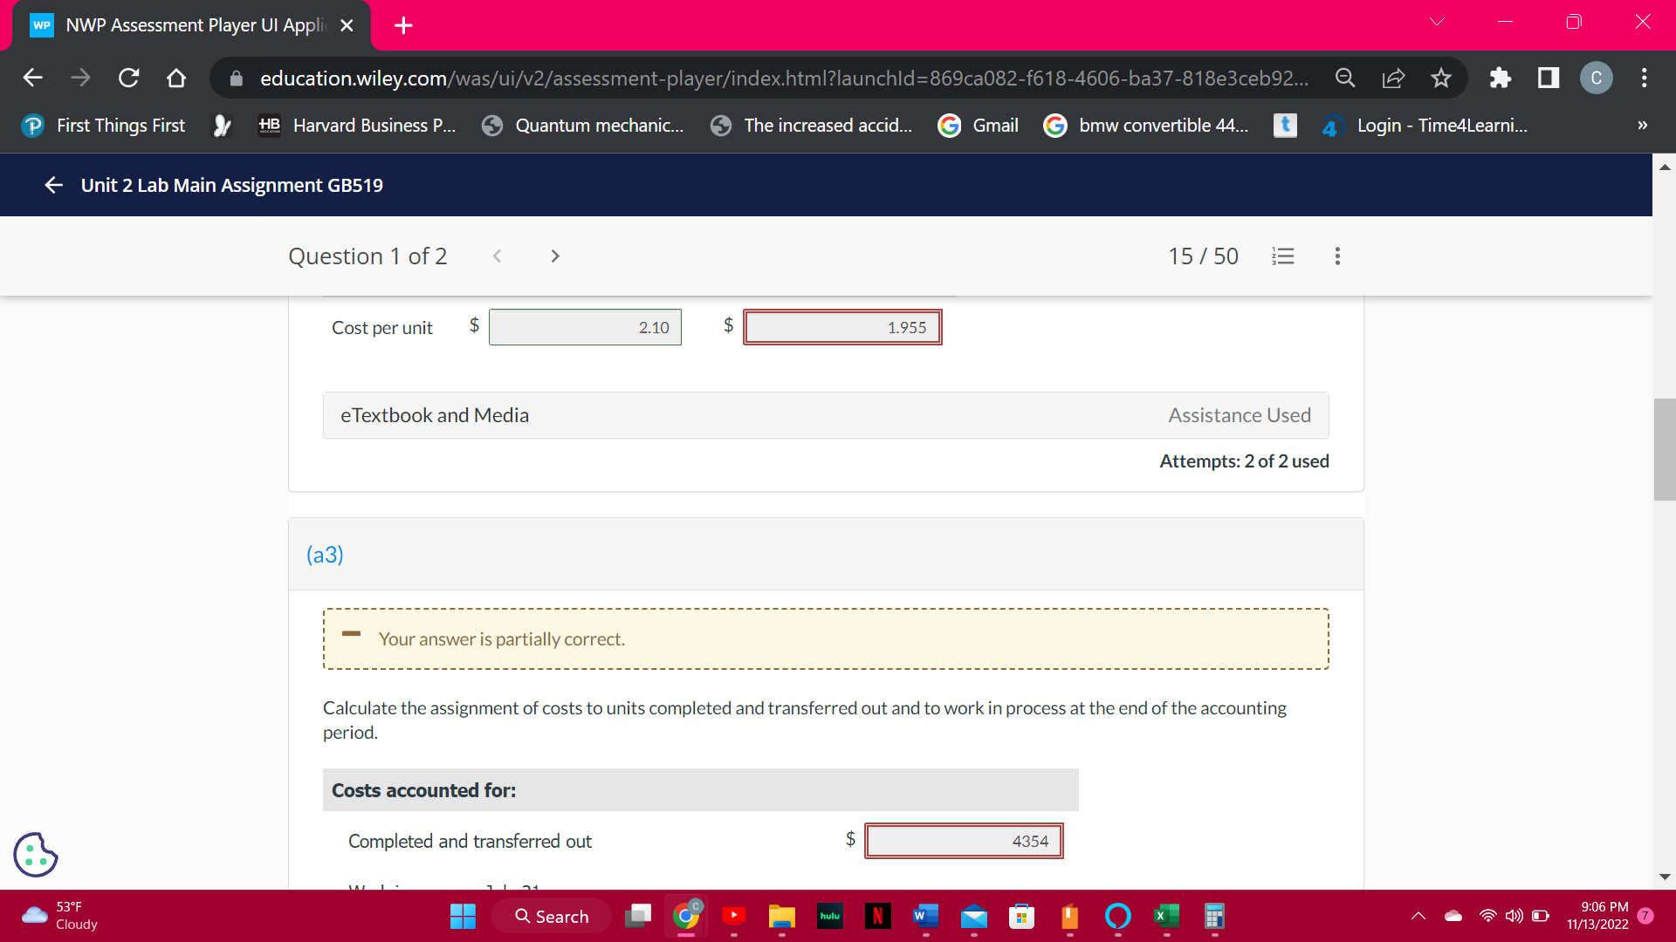Image resolution: width=1676 pixels, height=942 pixels.
Task: Open a new browser tab
Action: click(x=403, y=25)
